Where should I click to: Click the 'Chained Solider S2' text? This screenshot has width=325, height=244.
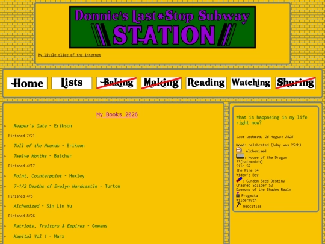[x=255, y=186]
